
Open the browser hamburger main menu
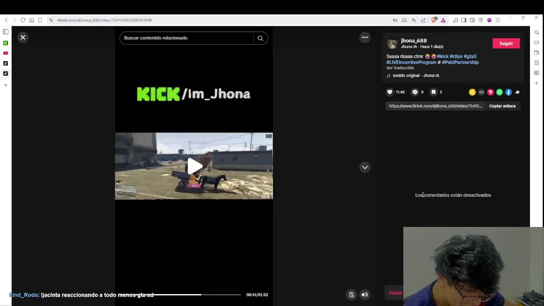(x=498, y=20)
